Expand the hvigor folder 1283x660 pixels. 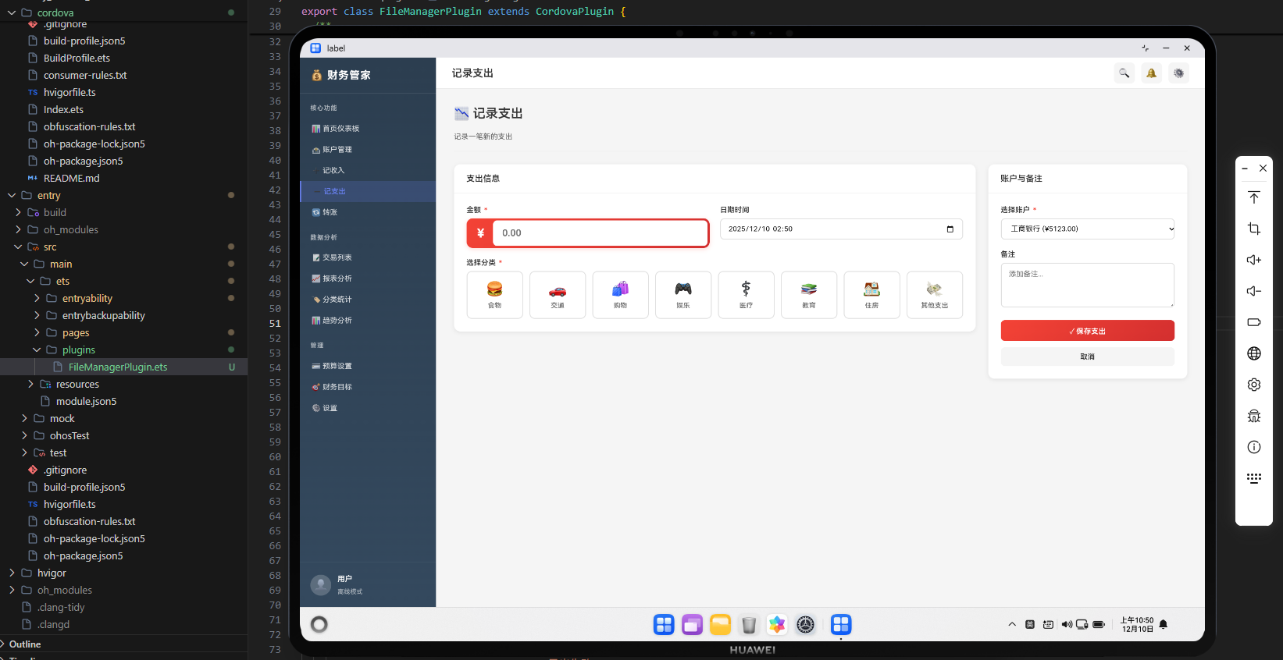point(12,573)
